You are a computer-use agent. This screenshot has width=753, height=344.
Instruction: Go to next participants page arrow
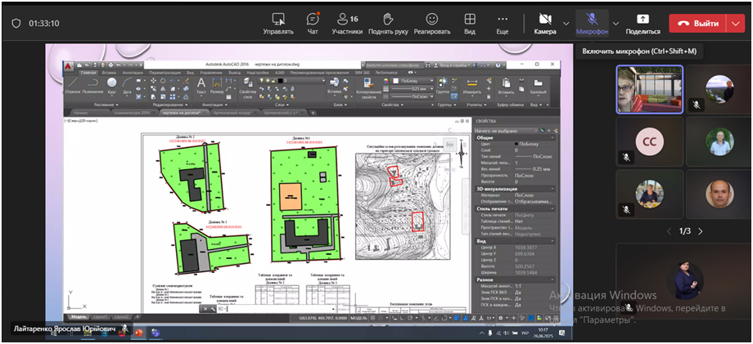[x=701, y=231]
